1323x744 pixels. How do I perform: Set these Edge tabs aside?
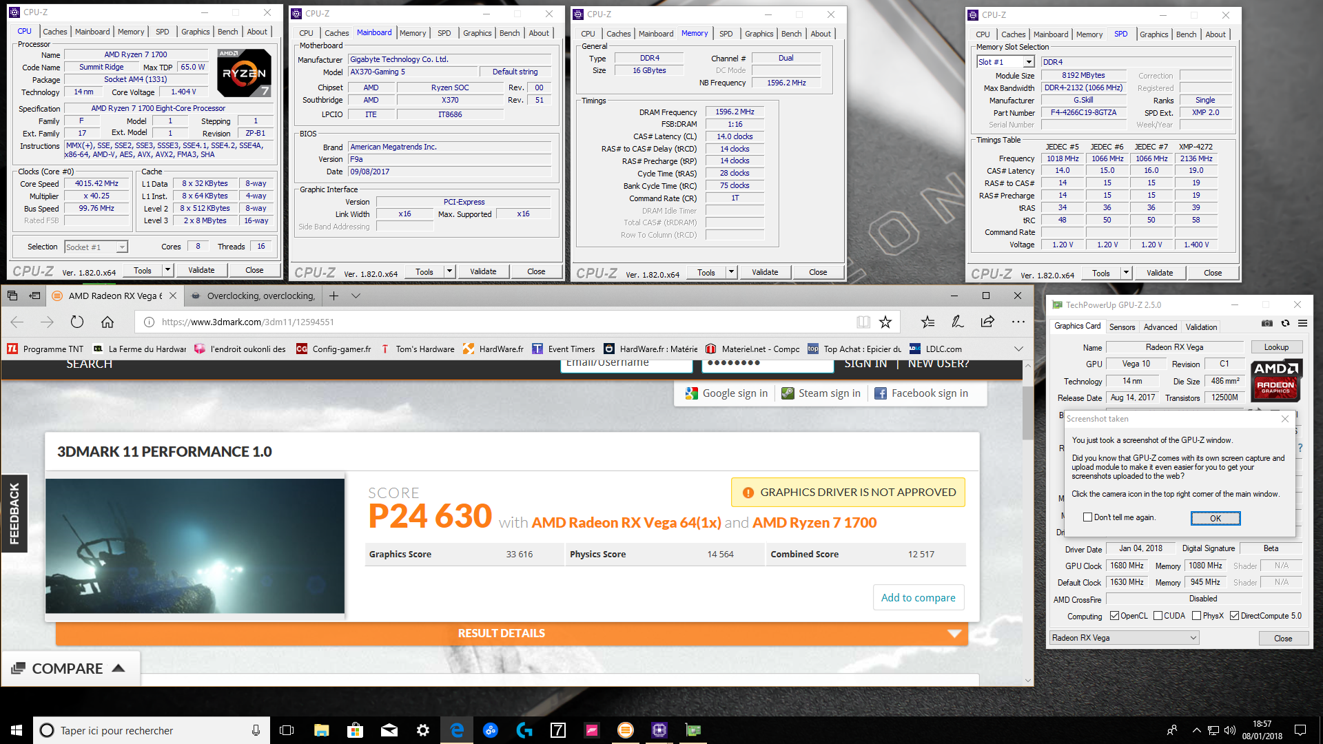(34, 296)
